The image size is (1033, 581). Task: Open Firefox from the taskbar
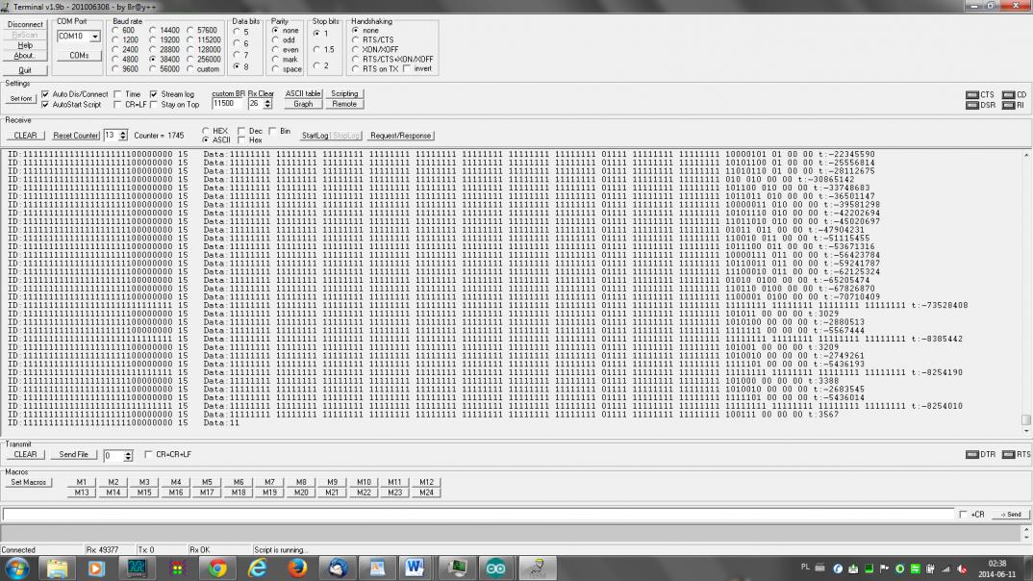[x=297, y=568]
